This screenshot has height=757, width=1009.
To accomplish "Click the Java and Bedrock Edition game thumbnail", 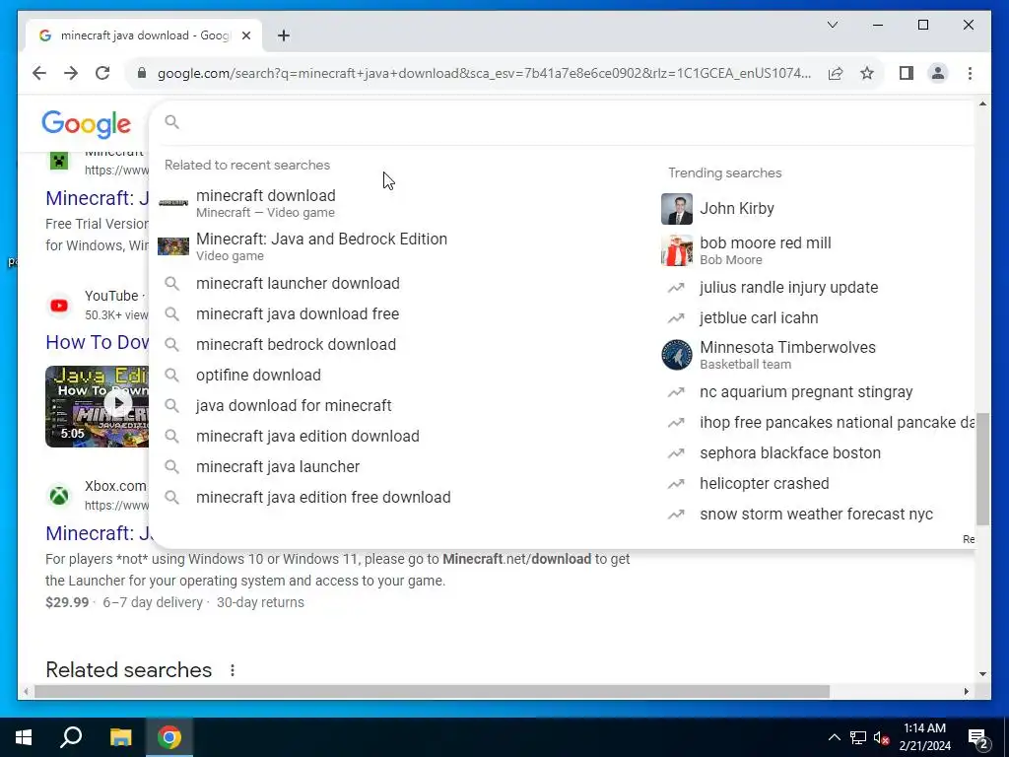I will [x=173, y=245].
